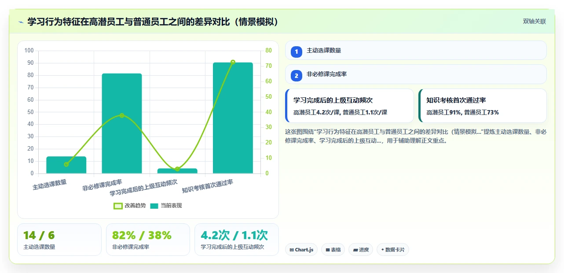Click the 主动选课数量 bar in the chart

[x=66, y=165]
